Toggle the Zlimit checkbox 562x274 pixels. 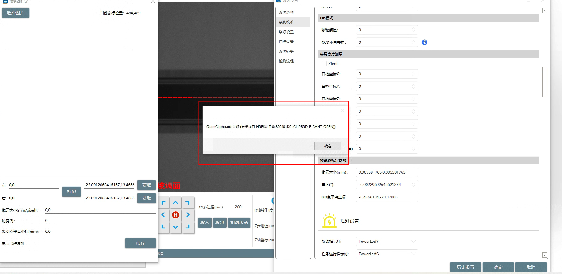[324, 64]
